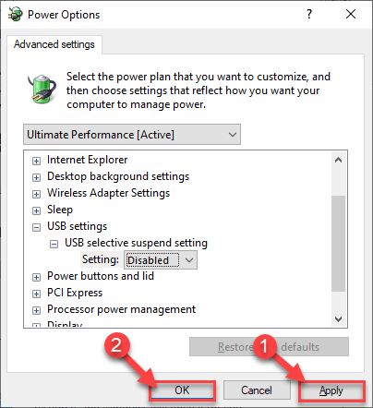
Task: Confirm changes with the OK button
Action: 182,390
